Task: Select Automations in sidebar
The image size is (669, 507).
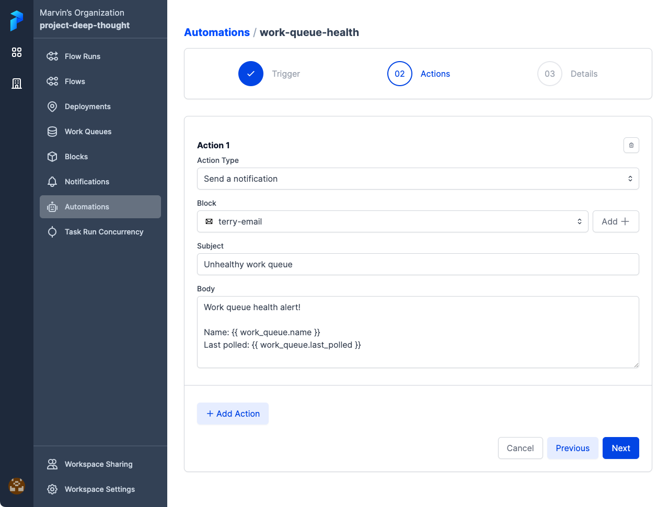Action: 100,207
